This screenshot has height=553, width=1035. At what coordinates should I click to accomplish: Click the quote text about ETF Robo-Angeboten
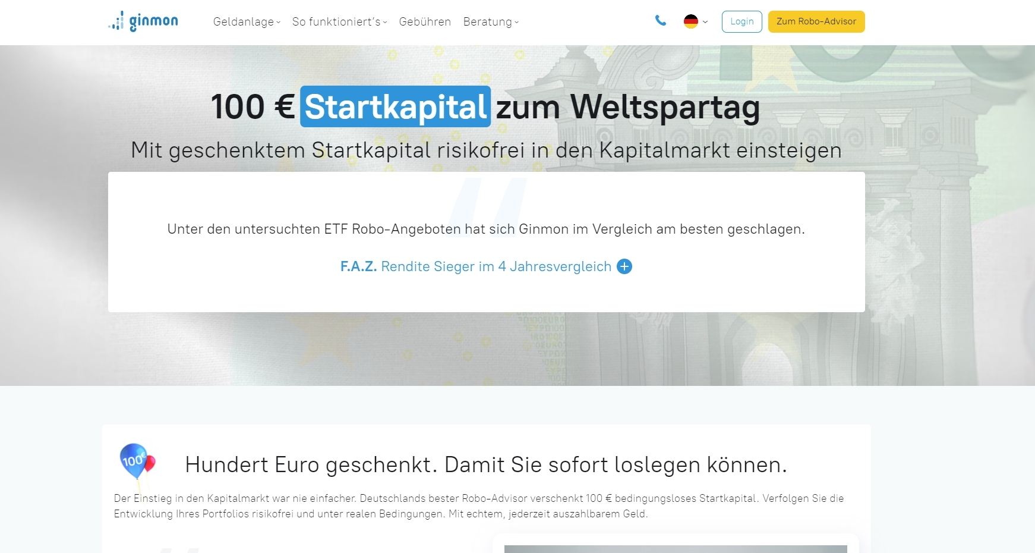click(x=486, y=229)
